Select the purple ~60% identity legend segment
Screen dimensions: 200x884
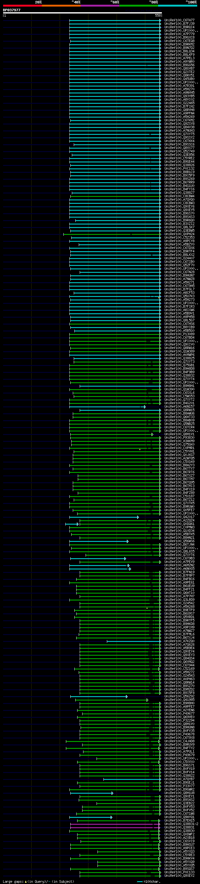tap(100, 6)
